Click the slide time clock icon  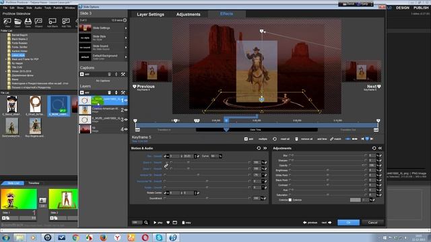click(125, 20)
